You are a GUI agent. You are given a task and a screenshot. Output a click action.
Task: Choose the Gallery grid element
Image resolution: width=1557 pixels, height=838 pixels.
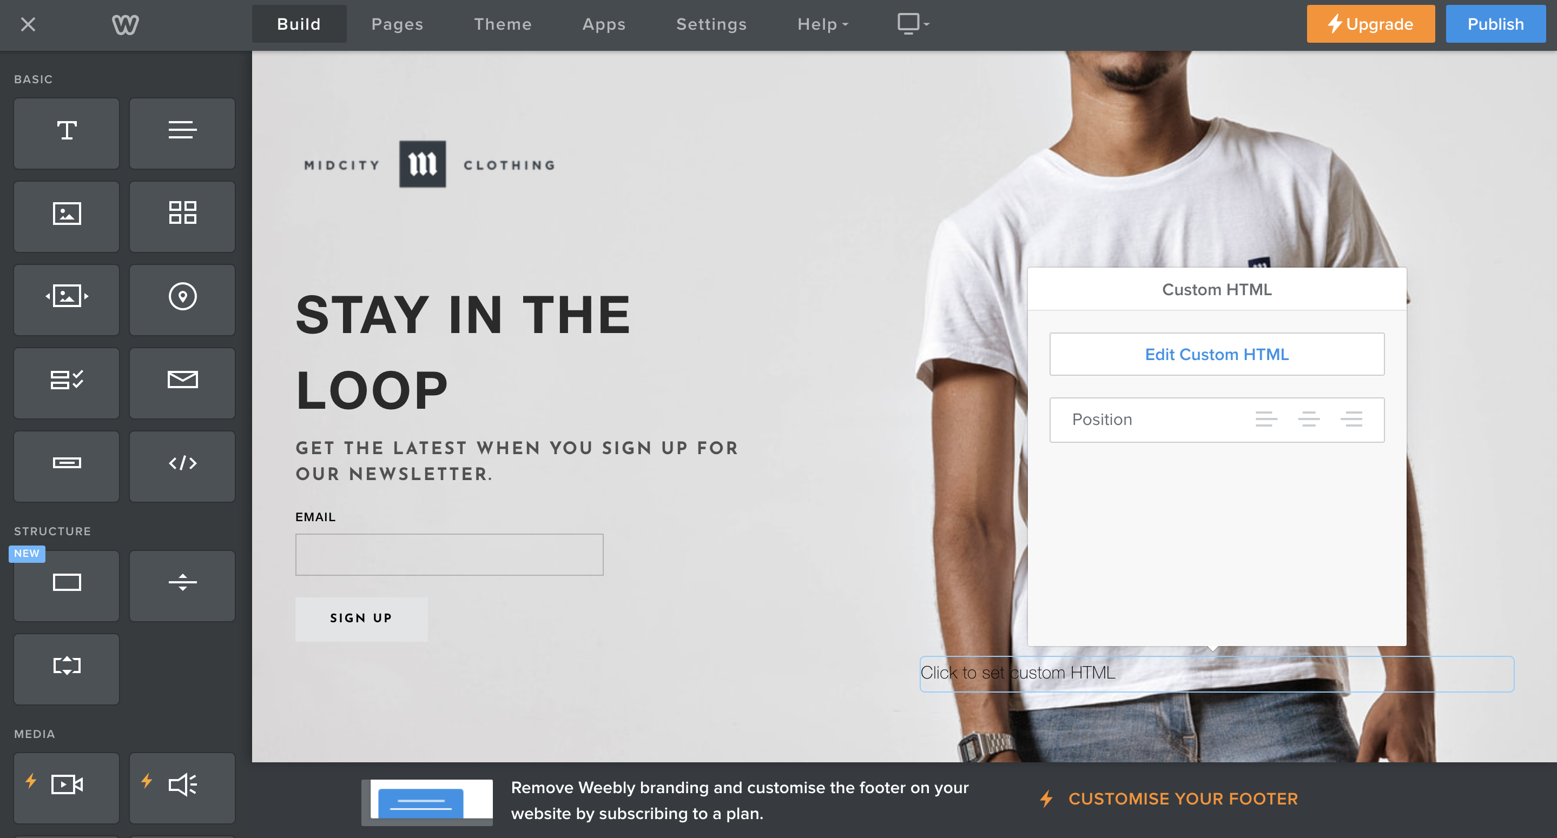click(x=182, y=216)
